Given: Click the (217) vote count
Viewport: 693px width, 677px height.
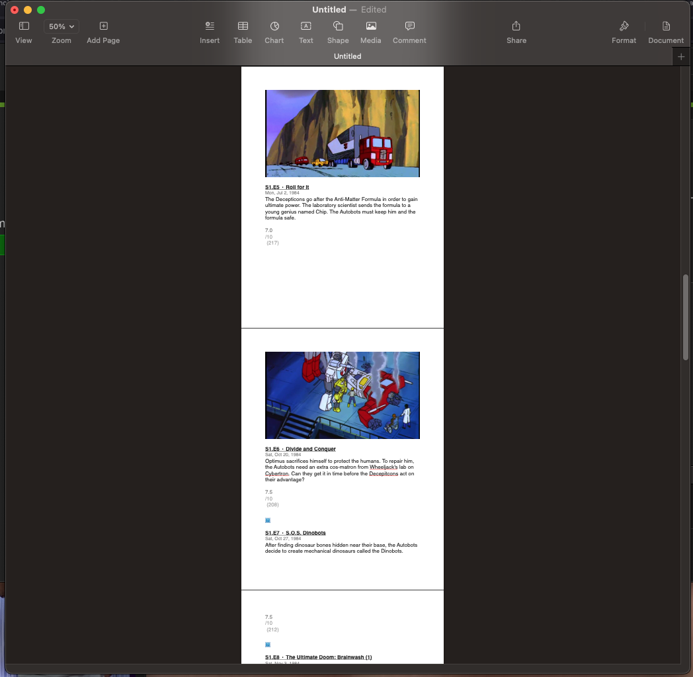Looking at the screenshot, I should point(272,243).
